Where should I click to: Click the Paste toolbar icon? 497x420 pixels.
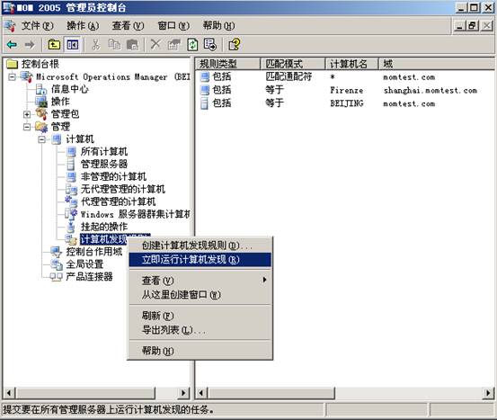(x=132, y=45)
